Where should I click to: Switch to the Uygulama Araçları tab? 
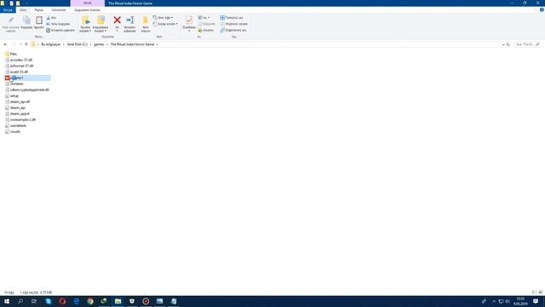(87, 10)
